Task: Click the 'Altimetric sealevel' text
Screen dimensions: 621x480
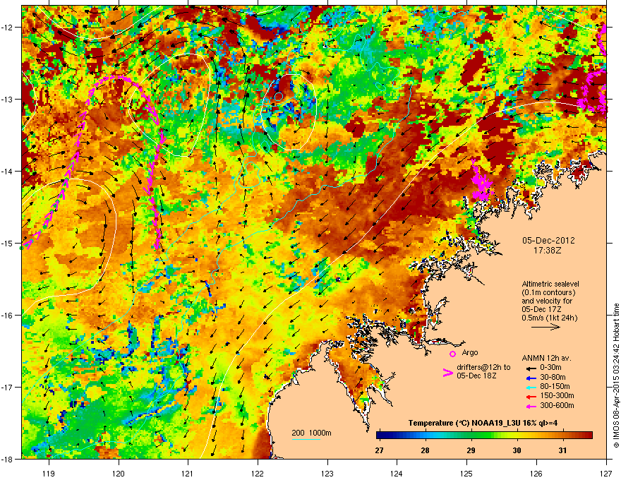Action: [550, 284]
